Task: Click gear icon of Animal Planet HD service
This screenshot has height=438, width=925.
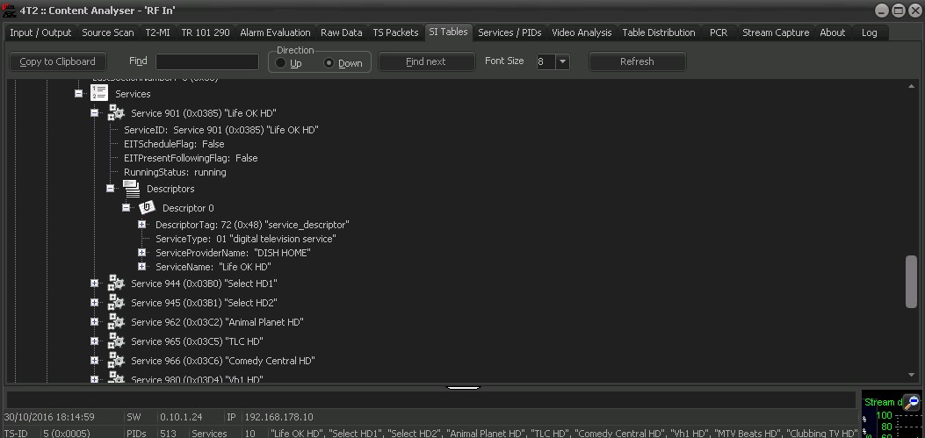Action: tap(116, 322)
